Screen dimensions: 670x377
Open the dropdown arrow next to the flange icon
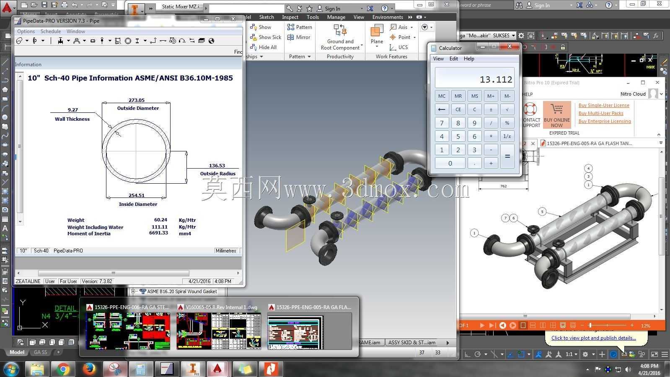pos(42,41)
